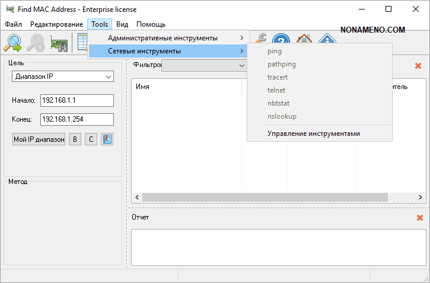Click the address book icon button

tap(107, 139)
